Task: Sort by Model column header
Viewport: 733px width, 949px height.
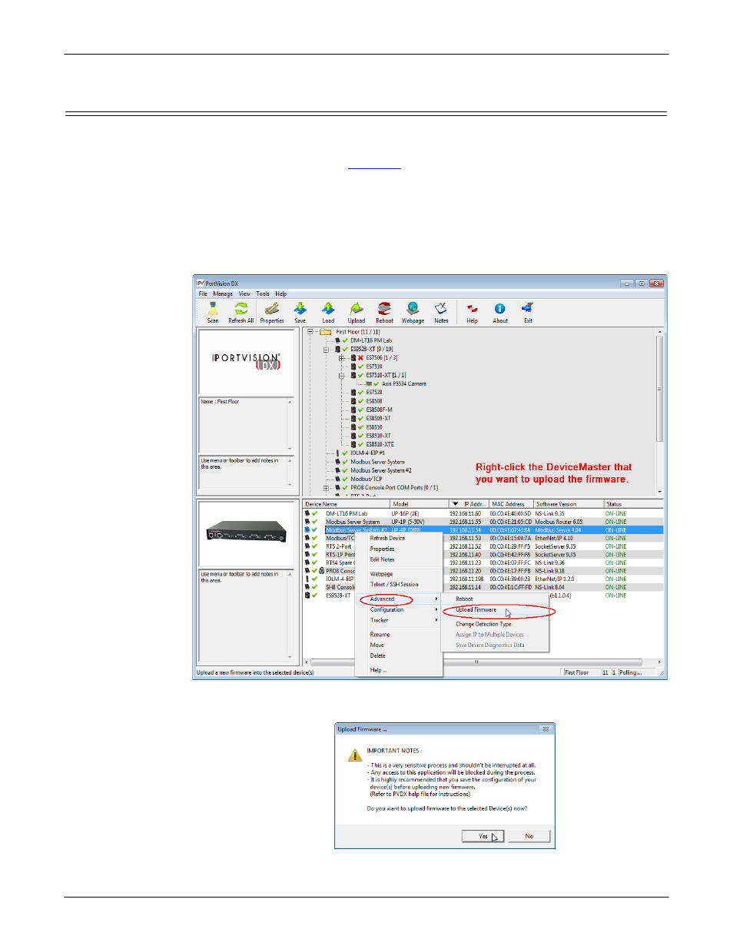Action: pyautogui.click(x=419, y=505)
